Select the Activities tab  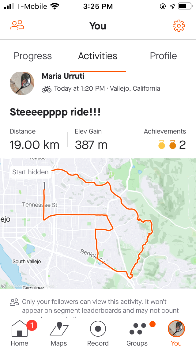(x=98, y=56)
